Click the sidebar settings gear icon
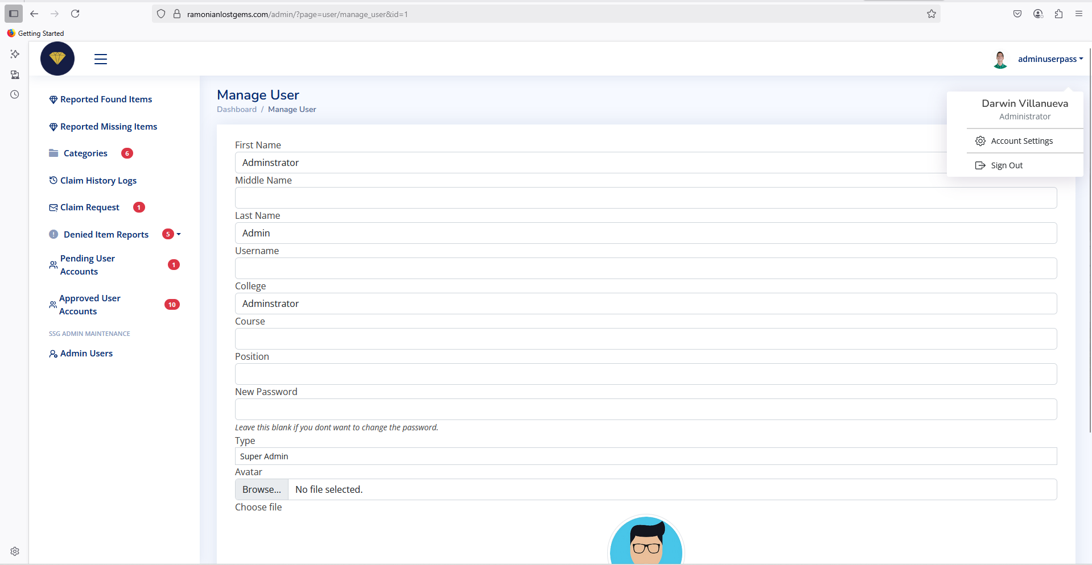The width and height of the screenshot is (1092, 565). [x=15, y=551]
